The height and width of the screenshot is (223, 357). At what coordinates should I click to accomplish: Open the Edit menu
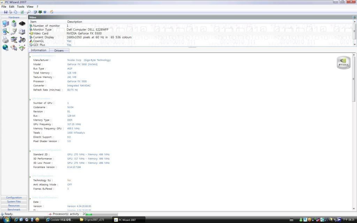click(x=12, y=7)
